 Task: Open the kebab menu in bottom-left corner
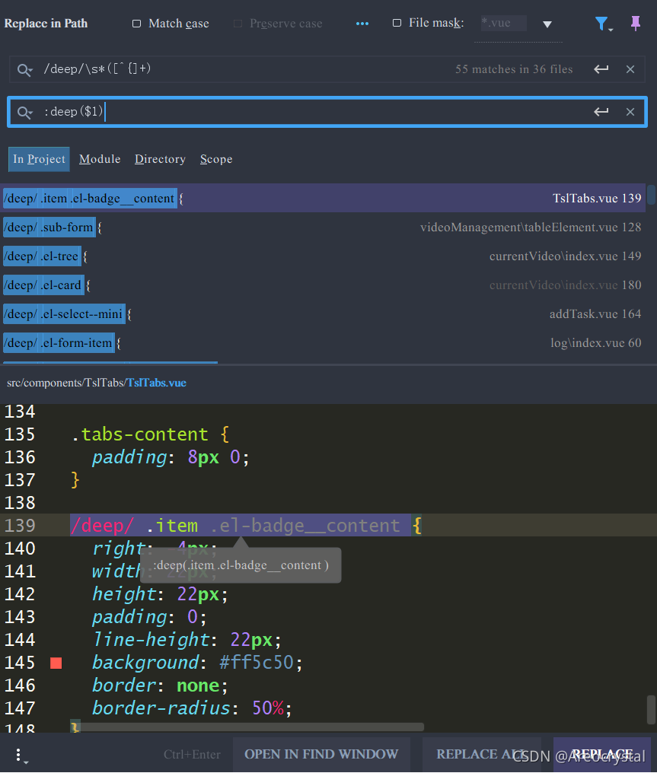(19, 754)
